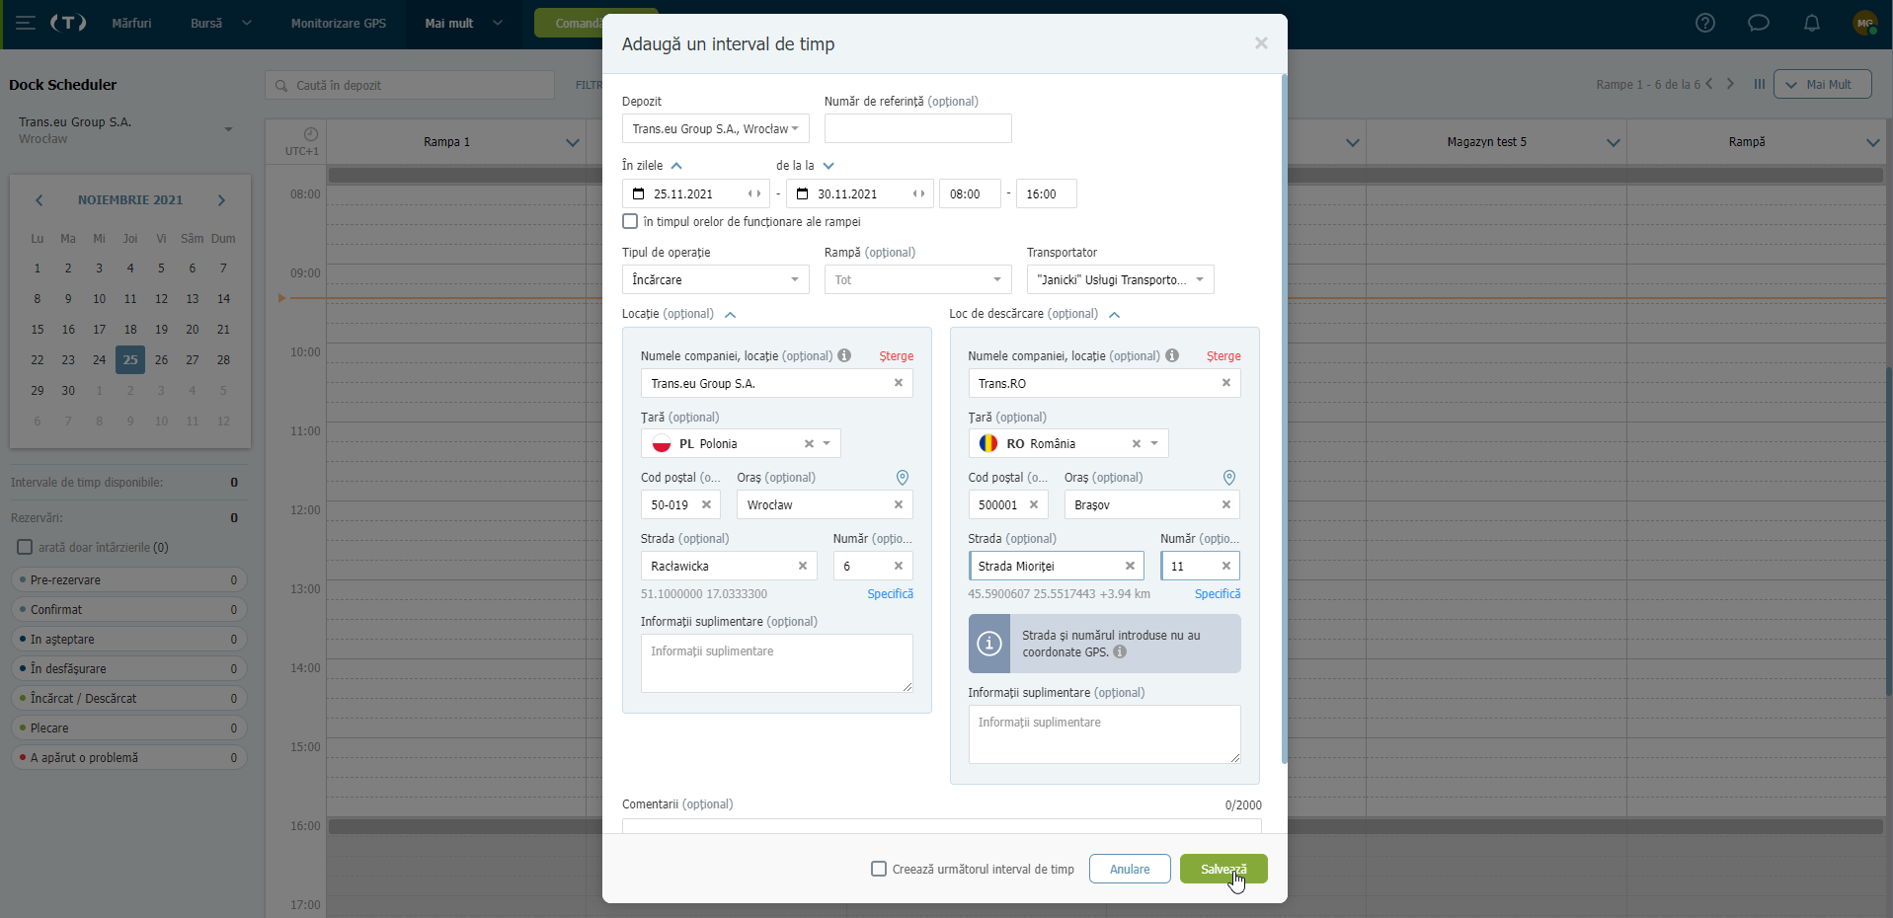The image size is (1893, 918).
Task: Open the Mai Mult button dropdown
Action: (1822, 84)
